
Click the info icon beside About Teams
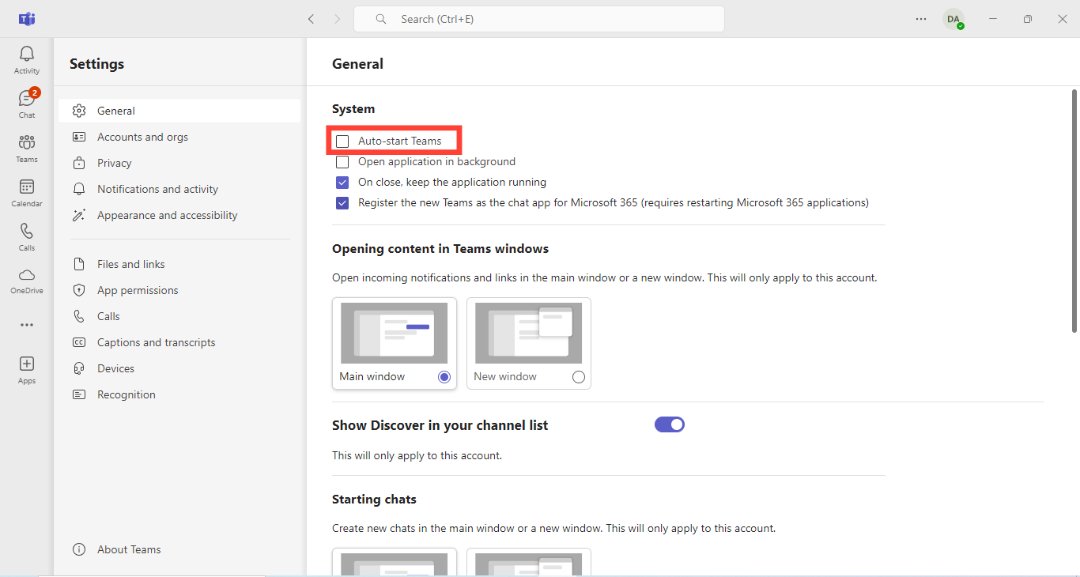pyautogui.click(x=79, y=549)
